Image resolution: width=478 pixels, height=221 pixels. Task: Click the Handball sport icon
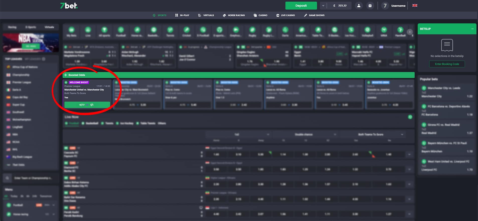[x=400, y=32]
